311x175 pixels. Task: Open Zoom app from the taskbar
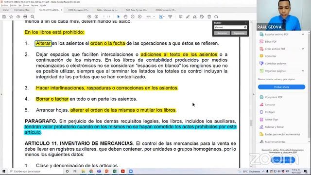(131, 171)
